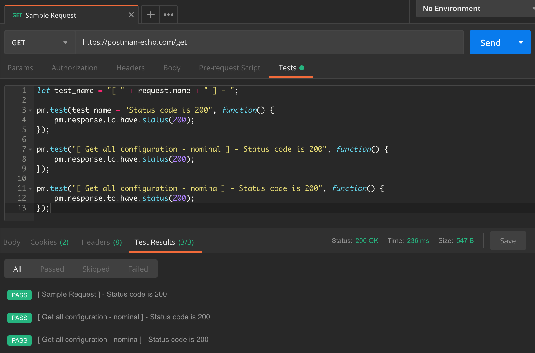Collapse the code block at line 7
Screen dimensions: 535x353
[30, 149]
